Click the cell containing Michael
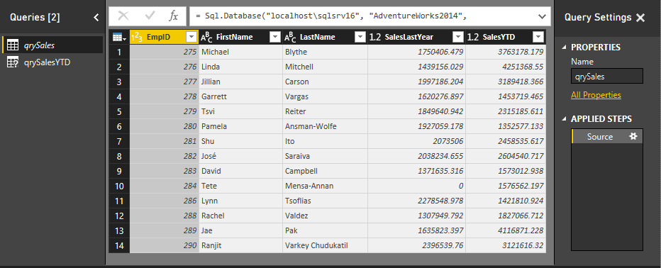This screenshot has height=268, width=661. click(240, 52)
